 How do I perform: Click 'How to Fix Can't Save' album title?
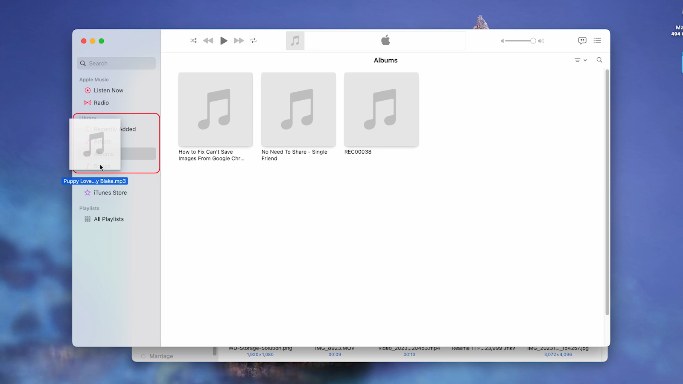(212, 155)
